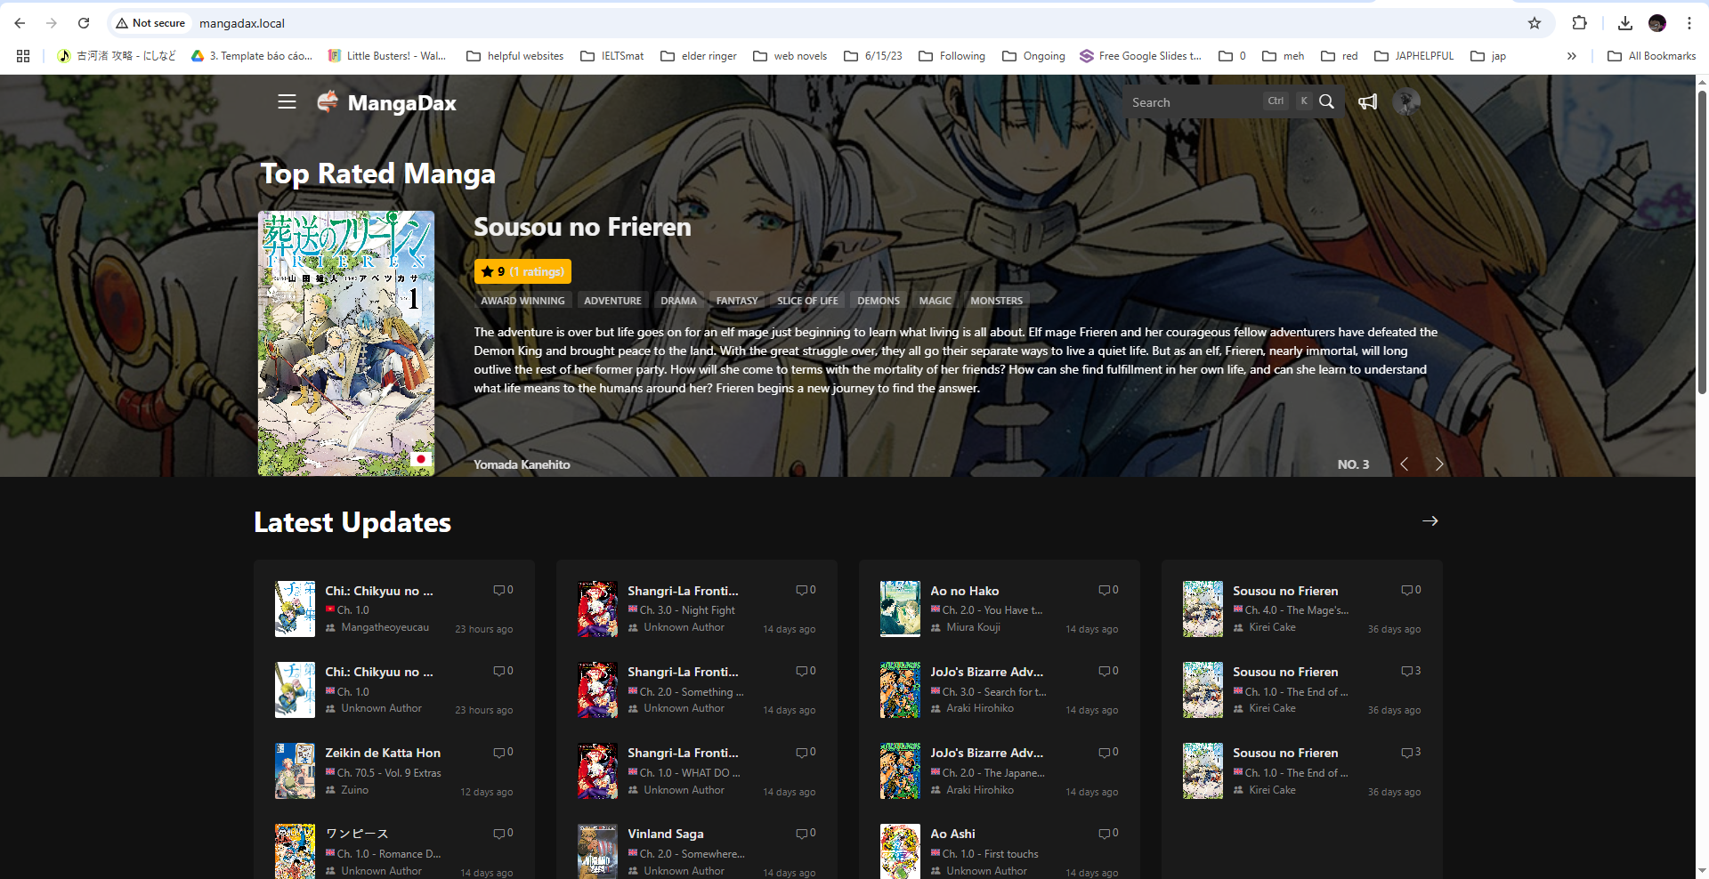Screen dimensions: 1709x879
Task: Open the 3. Template báo cáo bookmark
Action: [252, 56]
